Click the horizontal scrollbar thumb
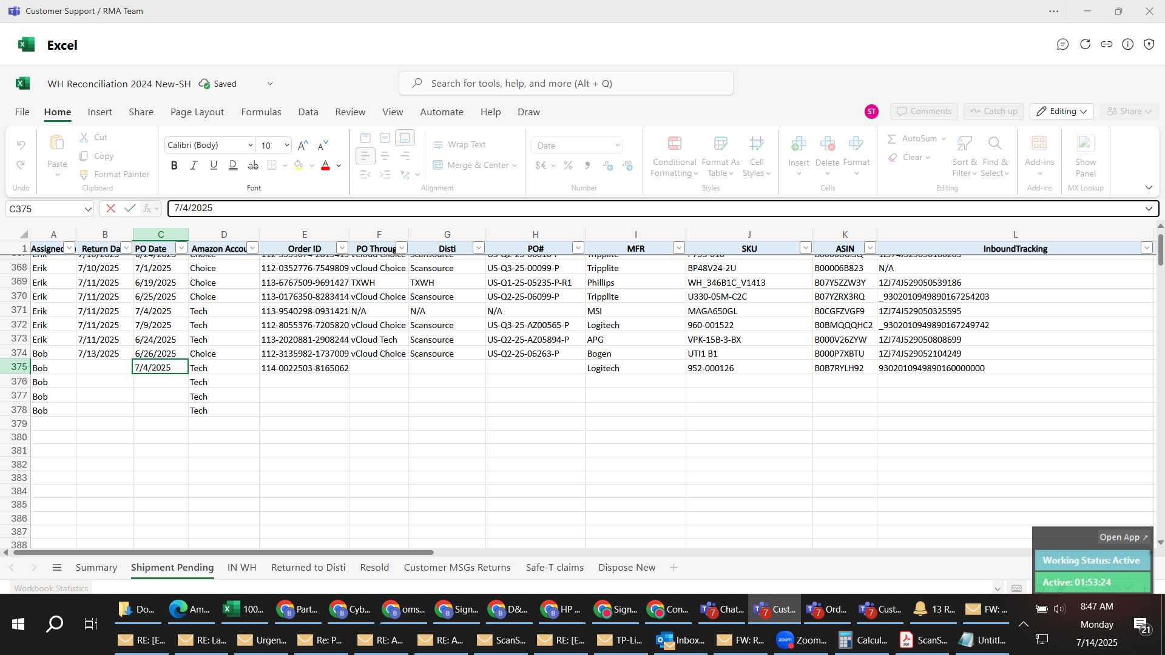The height and width of the screenshot is (655, 1165). 223,553
